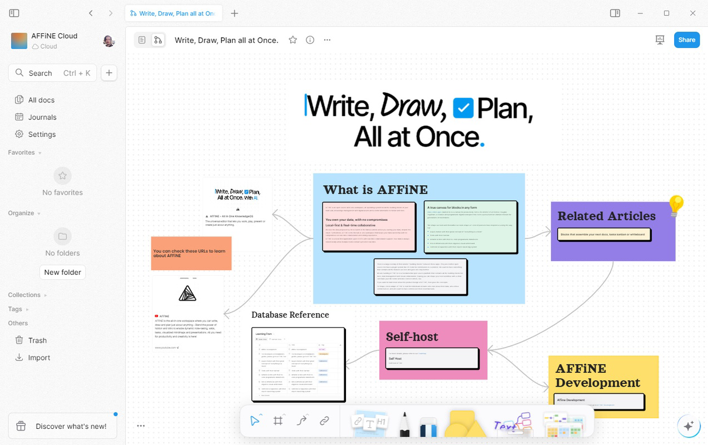This screenshot has height=445, width=708.
Task: Open the user account avatar
Action: (108, 41)
